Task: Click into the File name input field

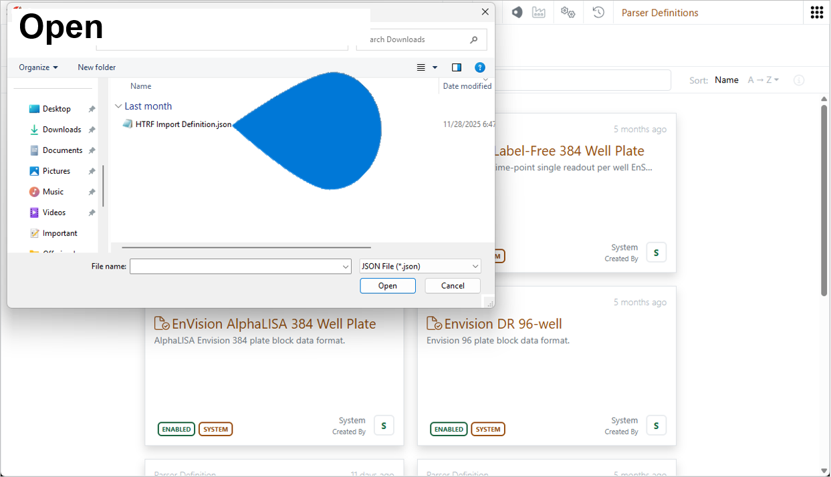Action: pyautogui.click(x=235, y=267)
